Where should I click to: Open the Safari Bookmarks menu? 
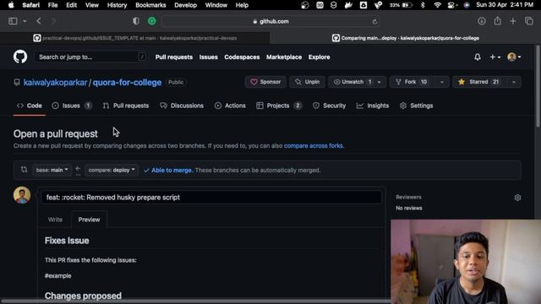(150, 5)
